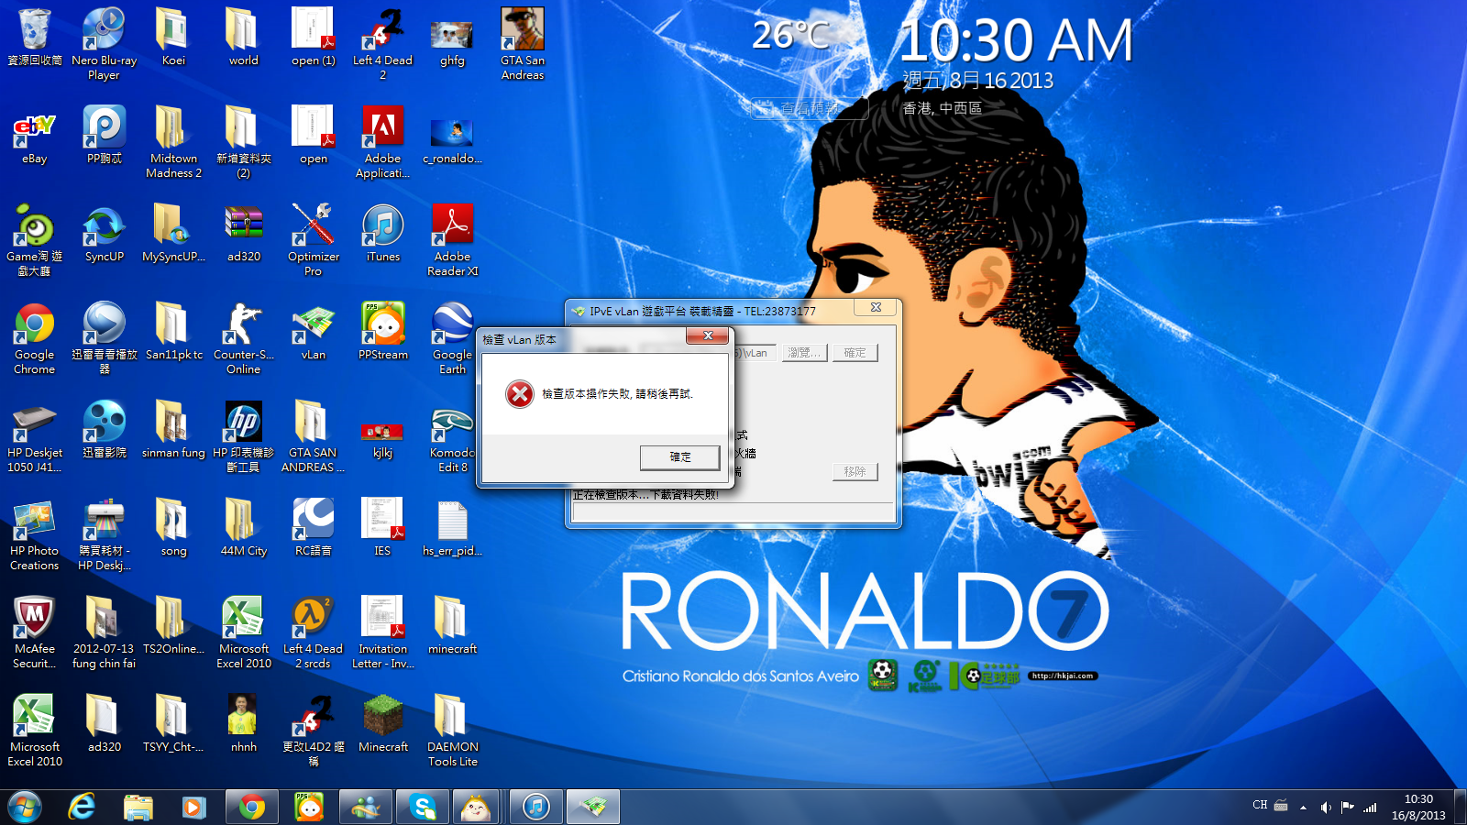Select the iTunes desktop icon
Viewport: 1467px width, 825px height.
tap(382, 226)
